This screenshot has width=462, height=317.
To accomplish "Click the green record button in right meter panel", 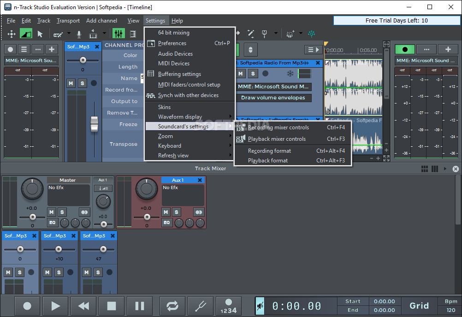I will point(405,49).
